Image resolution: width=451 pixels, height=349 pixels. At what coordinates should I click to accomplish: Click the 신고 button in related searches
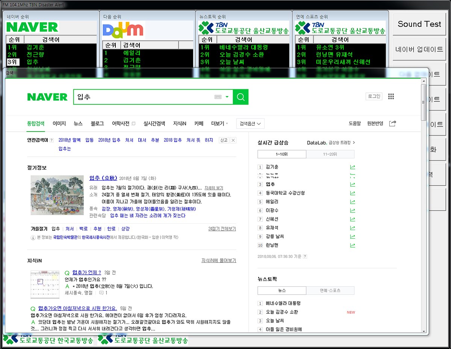224,140
